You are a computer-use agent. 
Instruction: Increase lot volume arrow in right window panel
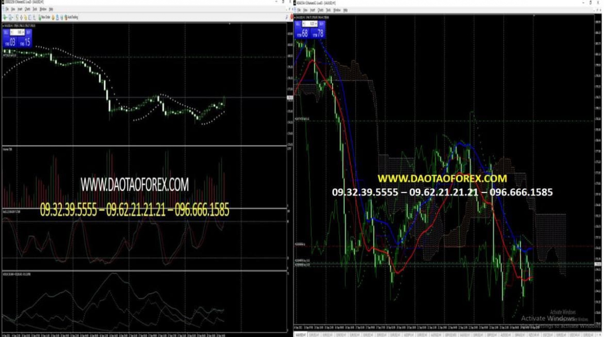(x=317, y=24)
